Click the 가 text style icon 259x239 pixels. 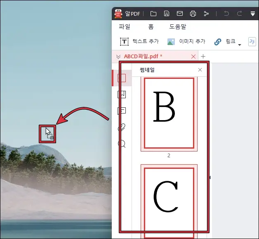tap(252, 42)
